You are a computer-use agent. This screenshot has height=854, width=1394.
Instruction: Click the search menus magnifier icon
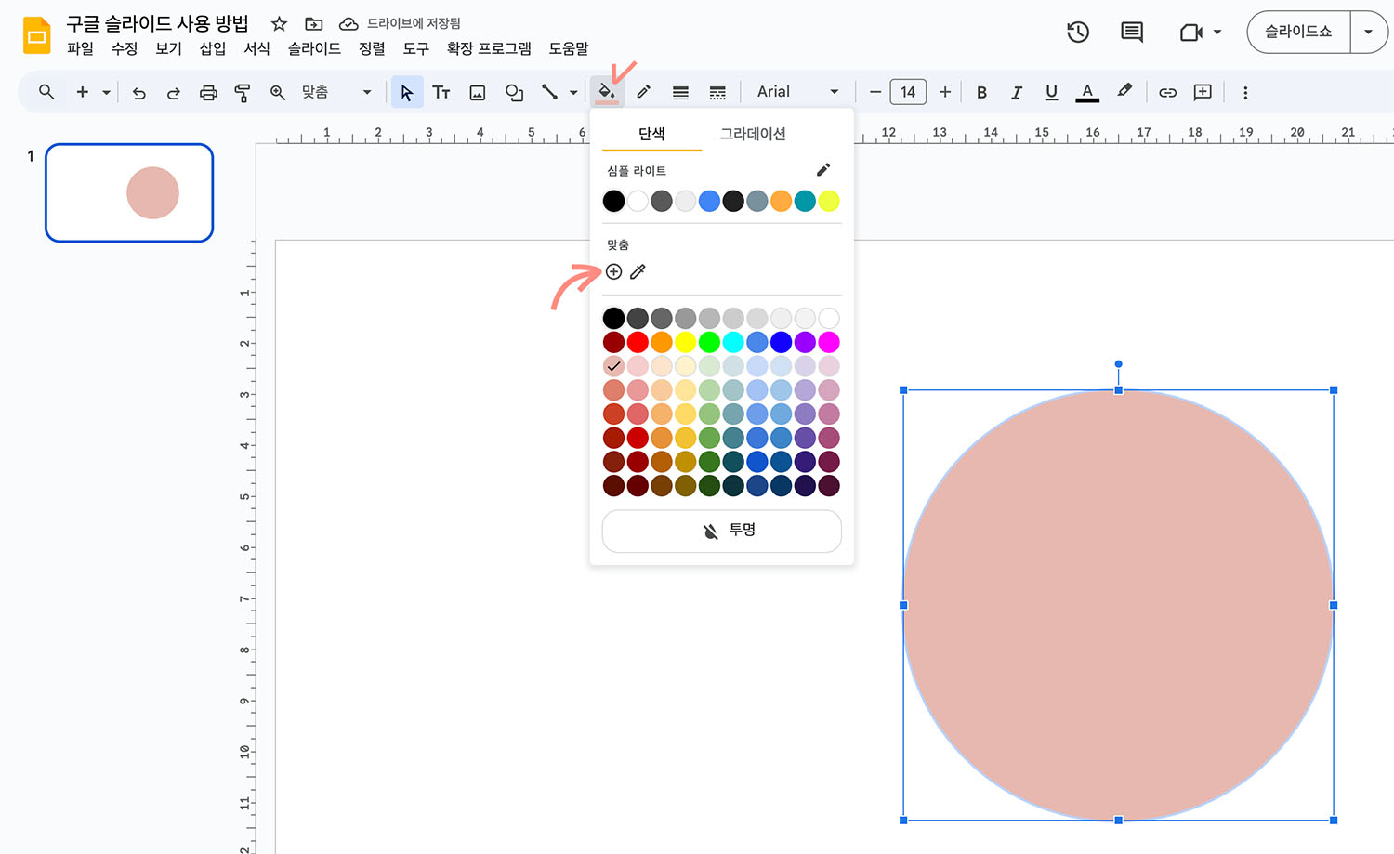(x=46, y=92)
